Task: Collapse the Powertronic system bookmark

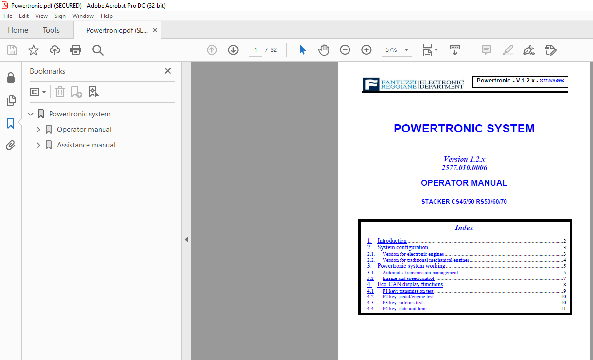Action: click(31, 114)
